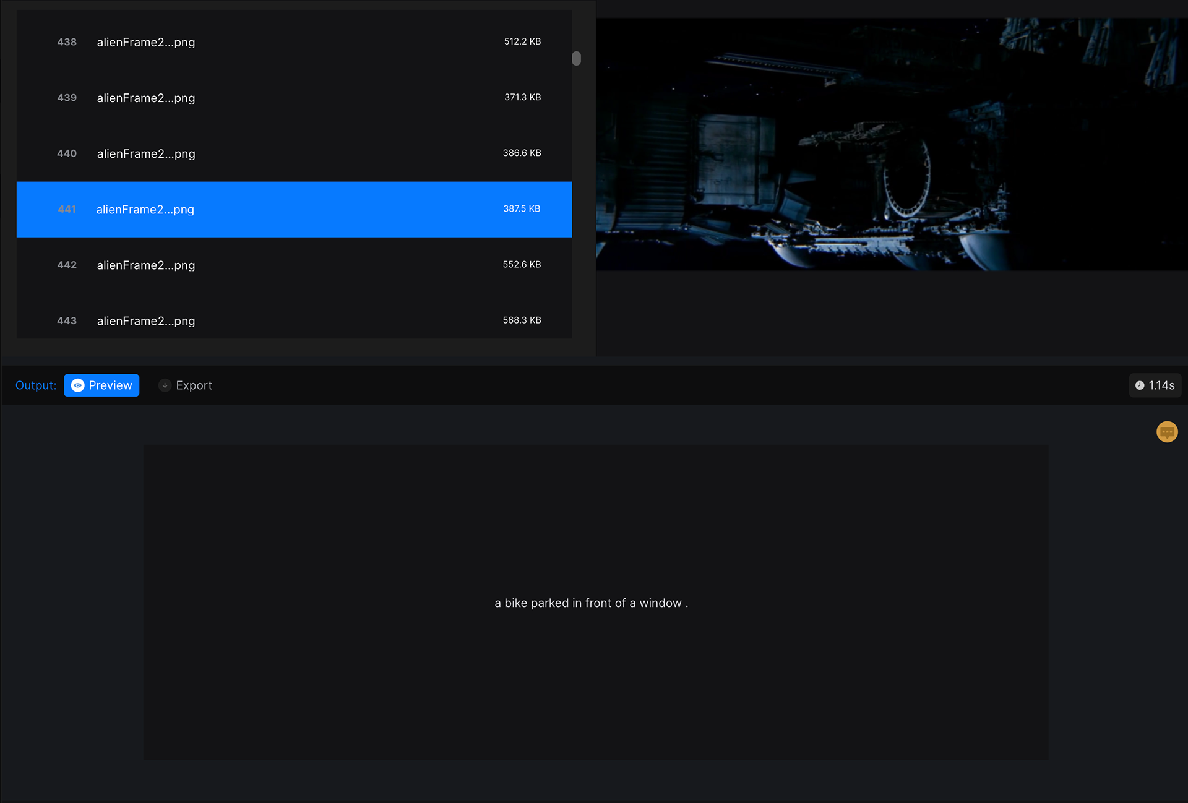Screen dimensions: 1188x803
Task: Click the 371.3 KB file size
Action: 522,97
